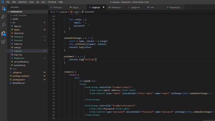Open the File menu

8,2
